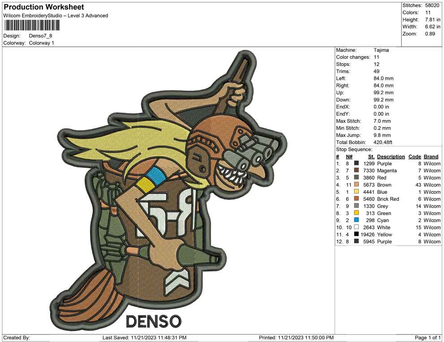
Task: Click the Width value 6.62 in
Action: pos(433,26)
